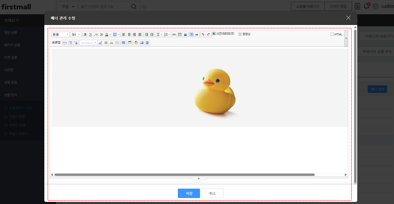This screenshot has width=394, height=204.
Task: Open the line spacing dropdown
Action: 159,35
